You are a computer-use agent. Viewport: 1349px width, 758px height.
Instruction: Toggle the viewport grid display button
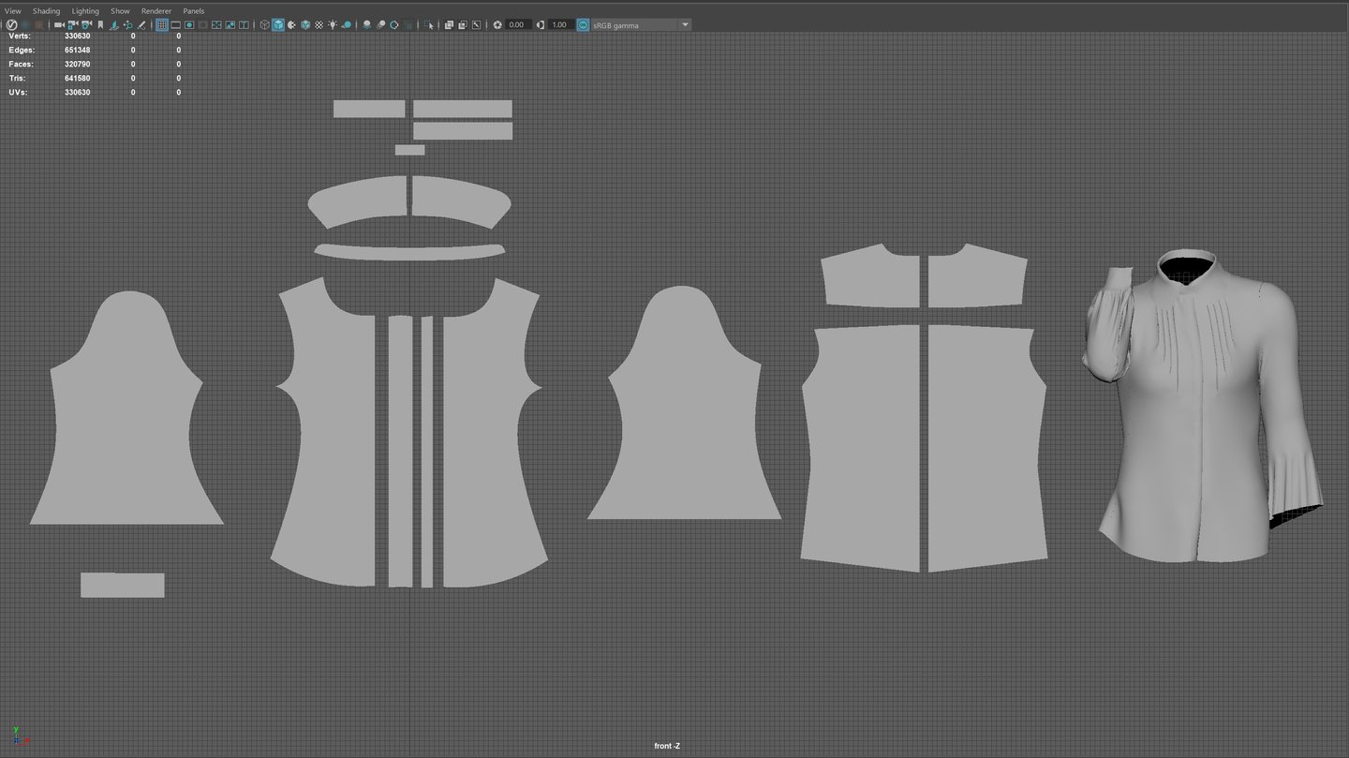(162, 24)
